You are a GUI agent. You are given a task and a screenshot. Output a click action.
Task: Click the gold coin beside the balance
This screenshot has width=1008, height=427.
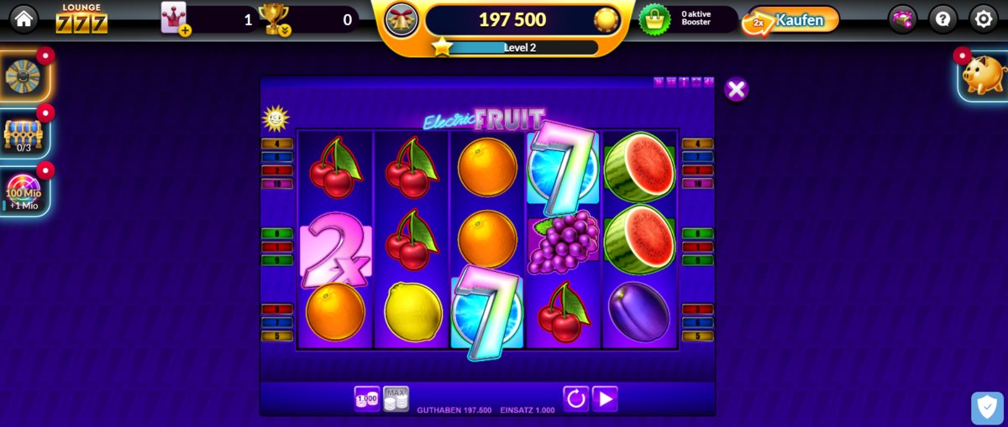(x=606, y=19)
